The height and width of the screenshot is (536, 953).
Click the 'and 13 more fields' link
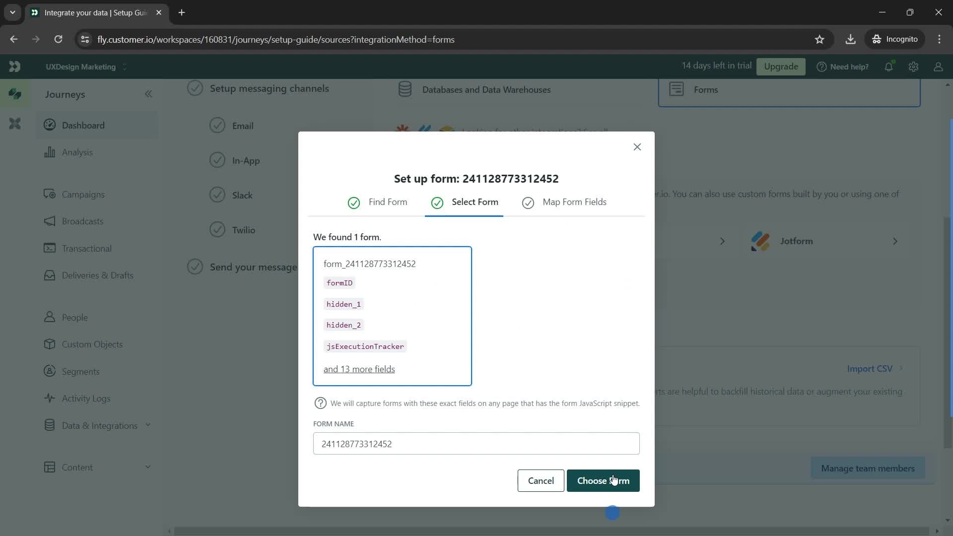[360, 369]
